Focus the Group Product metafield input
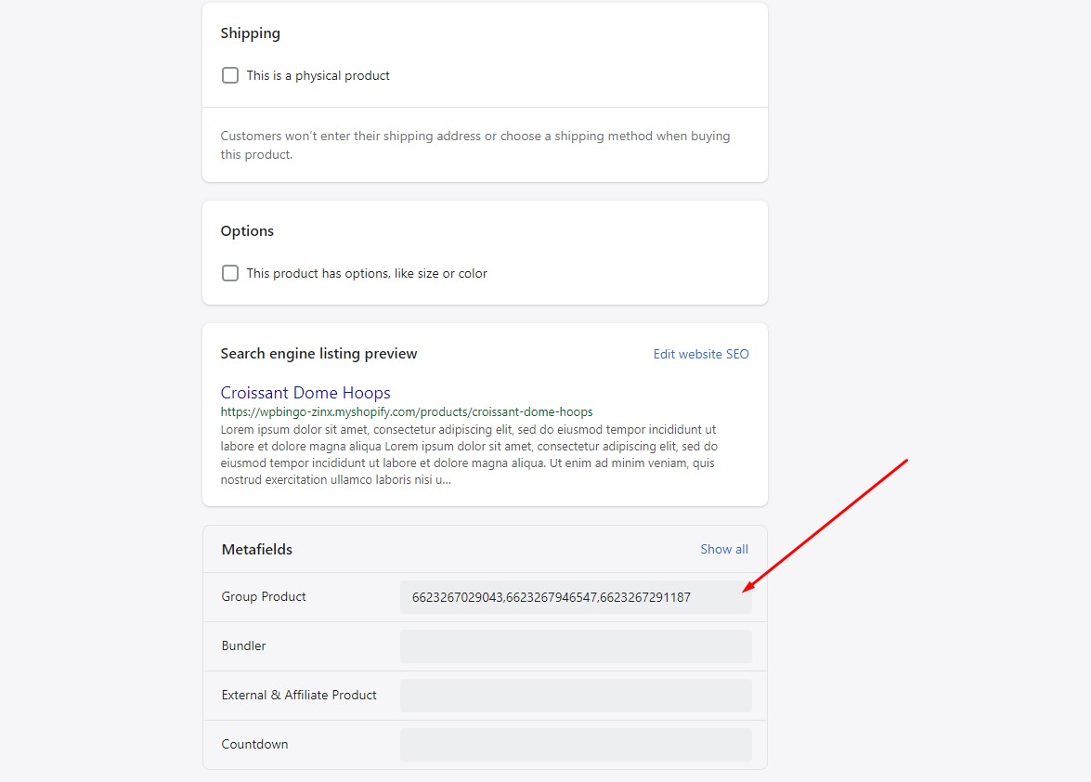 [575, 597]
